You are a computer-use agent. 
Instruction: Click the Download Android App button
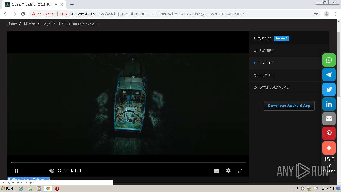289,106
